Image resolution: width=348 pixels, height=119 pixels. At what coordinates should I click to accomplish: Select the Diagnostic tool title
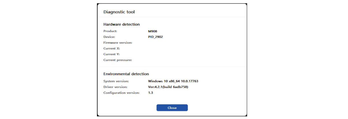(119, 12)
